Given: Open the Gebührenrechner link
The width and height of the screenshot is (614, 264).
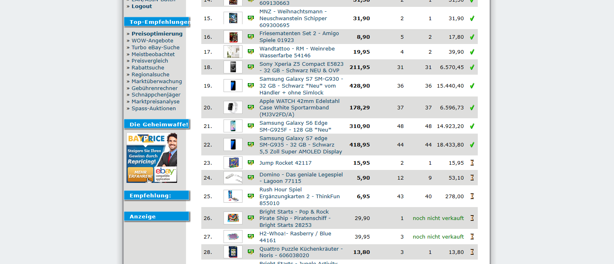Looking at the screenshot, I should point(155,88).
